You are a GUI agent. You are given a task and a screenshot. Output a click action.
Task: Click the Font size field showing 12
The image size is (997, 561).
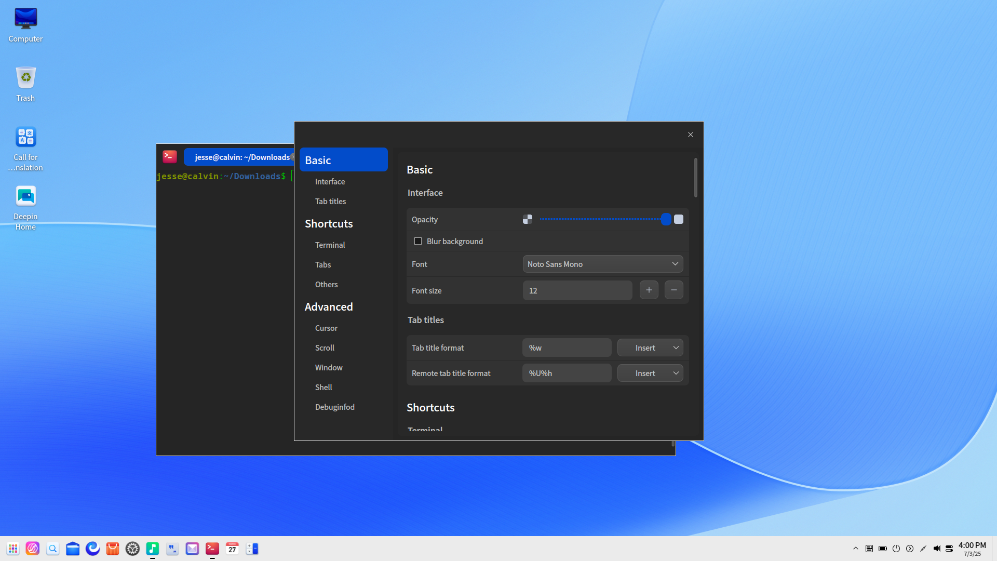[x=577, y=290]
